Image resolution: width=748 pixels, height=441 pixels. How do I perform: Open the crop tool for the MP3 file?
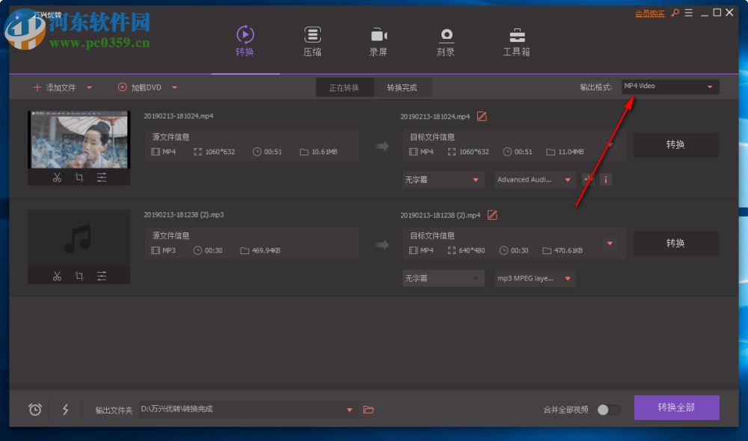pos(79,275)
